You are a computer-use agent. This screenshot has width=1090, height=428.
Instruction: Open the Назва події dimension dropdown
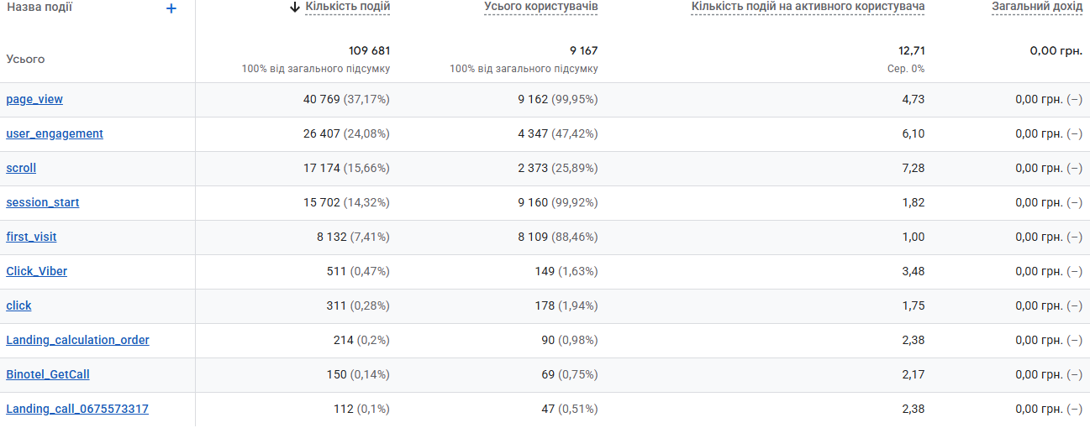(39, 7)
